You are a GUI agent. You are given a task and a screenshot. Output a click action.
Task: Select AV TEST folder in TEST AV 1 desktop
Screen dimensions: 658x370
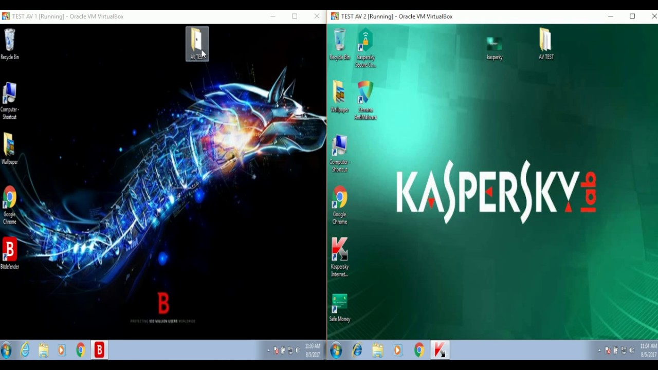(197, 44)
